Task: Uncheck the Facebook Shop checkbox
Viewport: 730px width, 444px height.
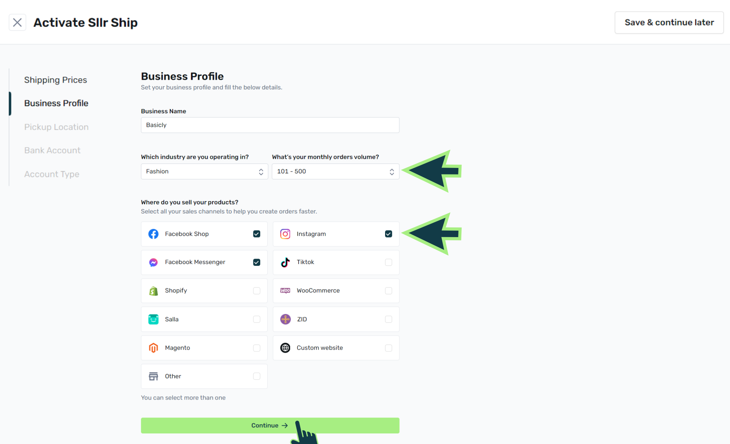Action: pyautogui.click(x=257, y=234)
